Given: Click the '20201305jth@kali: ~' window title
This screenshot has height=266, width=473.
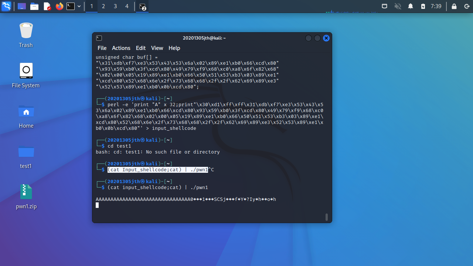Looking at the screenshot, I should (204, 38).
